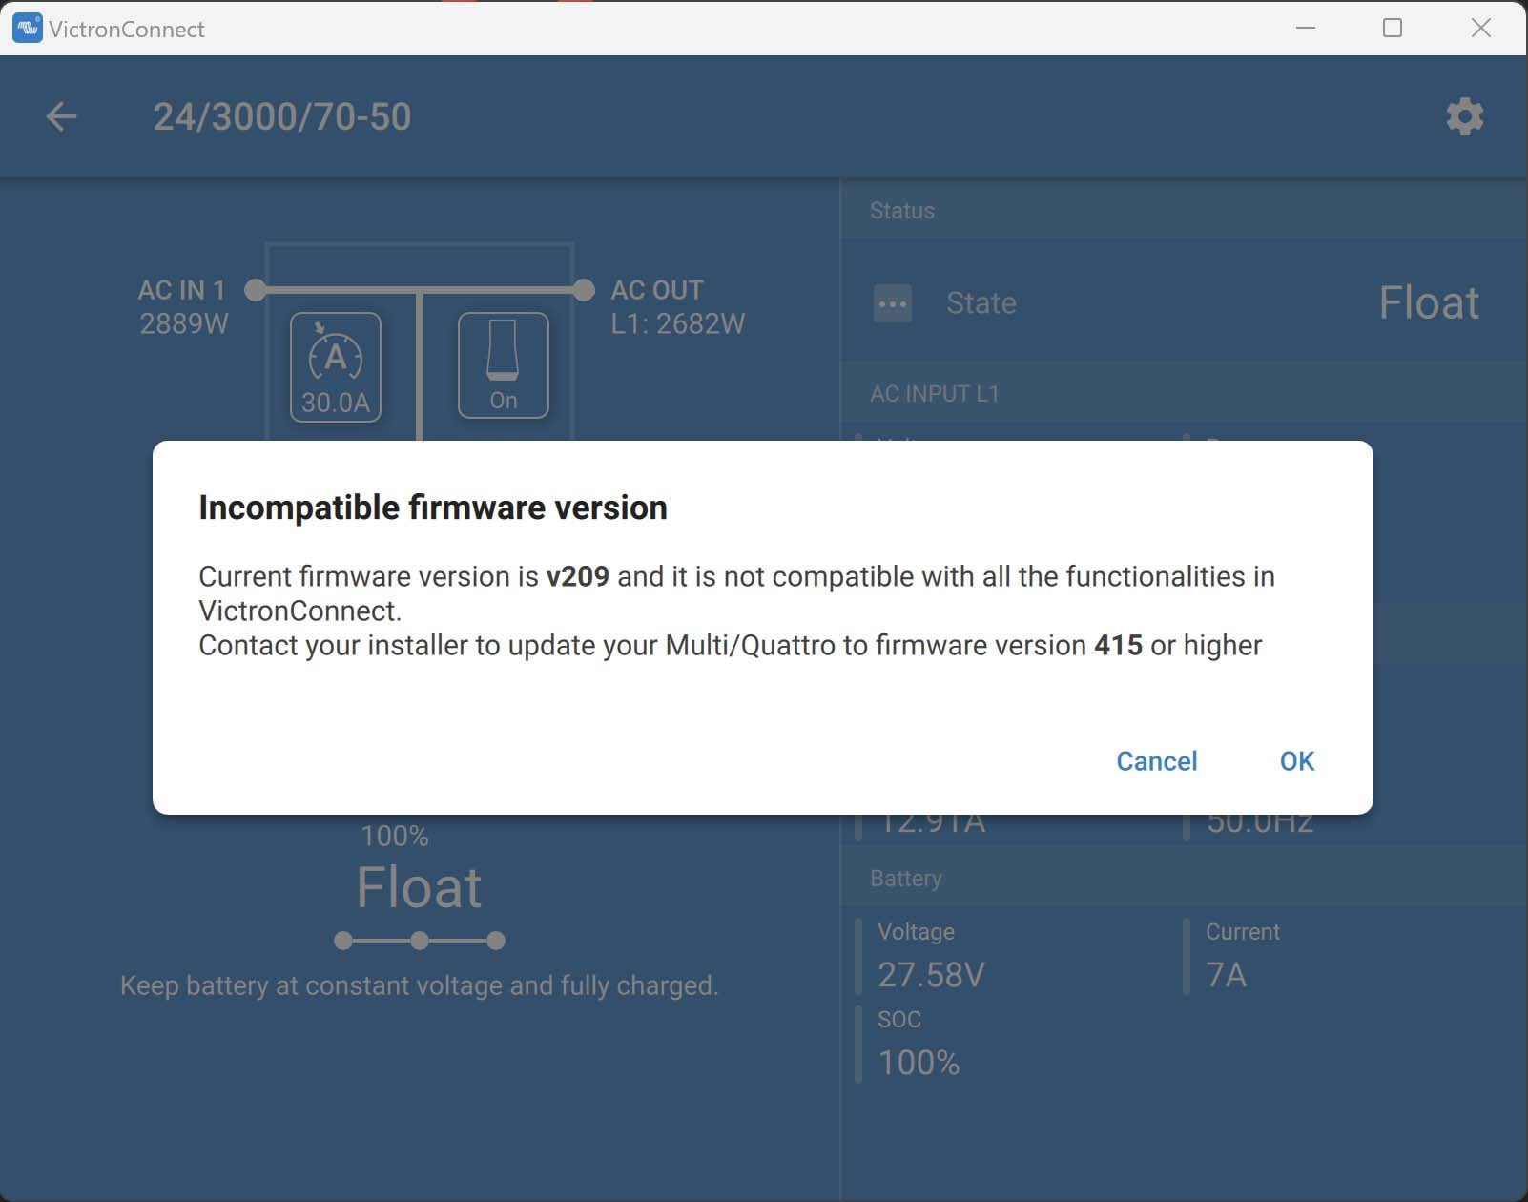
Task: Confirm the firmware warning with OK
Action: point(1296,760)
